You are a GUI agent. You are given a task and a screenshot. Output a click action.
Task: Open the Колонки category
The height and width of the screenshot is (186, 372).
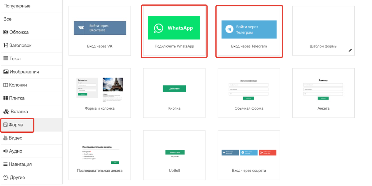(31, 85)
